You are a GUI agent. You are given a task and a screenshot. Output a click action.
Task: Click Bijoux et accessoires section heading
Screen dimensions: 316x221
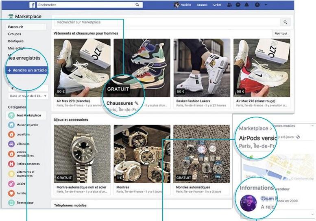pos(71,120)
